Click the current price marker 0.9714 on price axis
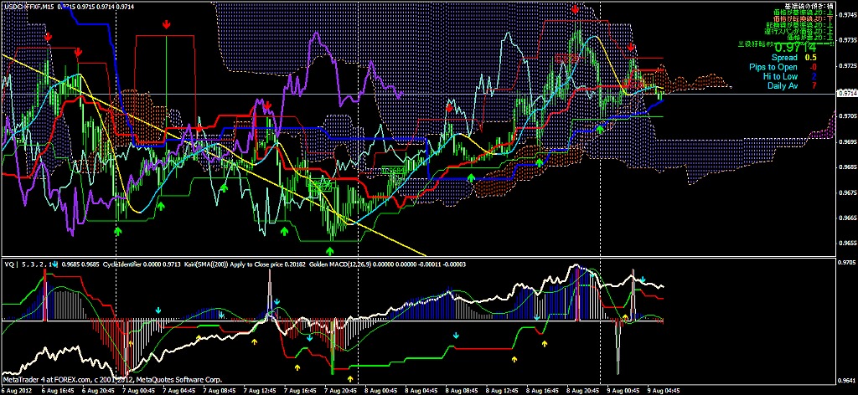 click(x=846, y=94)
